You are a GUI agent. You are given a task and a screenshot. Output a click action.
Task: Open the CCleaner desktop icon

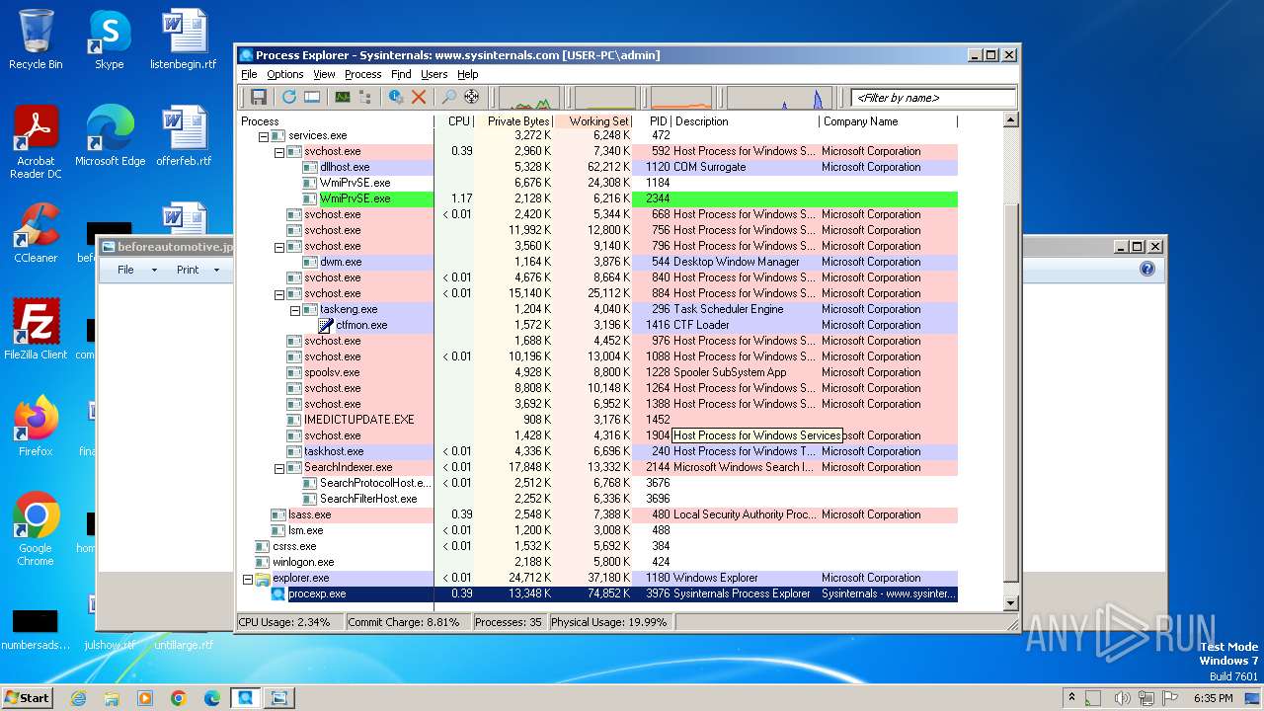coord(36,233)
